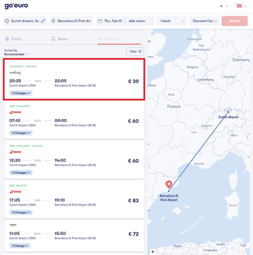This screenshot has height=255, width=253.
Task: Click the Filter sliders icon
Action: (x=140, y=52)
